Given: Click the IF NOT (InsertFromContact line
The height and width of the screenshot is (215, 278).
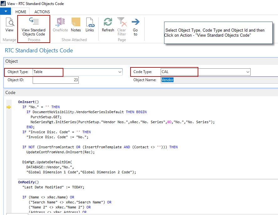Looking at the screenshot, I should click(x=100, y=147).
